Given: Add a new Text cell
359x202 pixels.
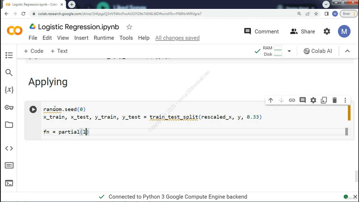Looking at the screenshot, I should click(x=59, y=51).
